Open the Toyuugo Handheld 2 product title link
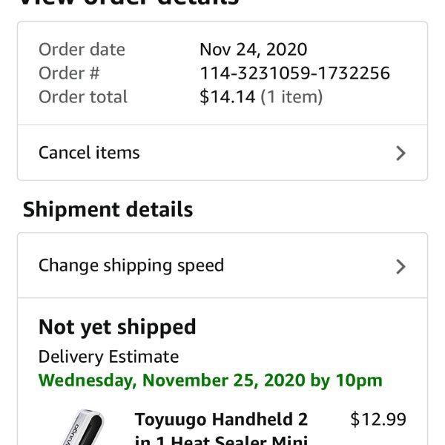 (221, 420)
